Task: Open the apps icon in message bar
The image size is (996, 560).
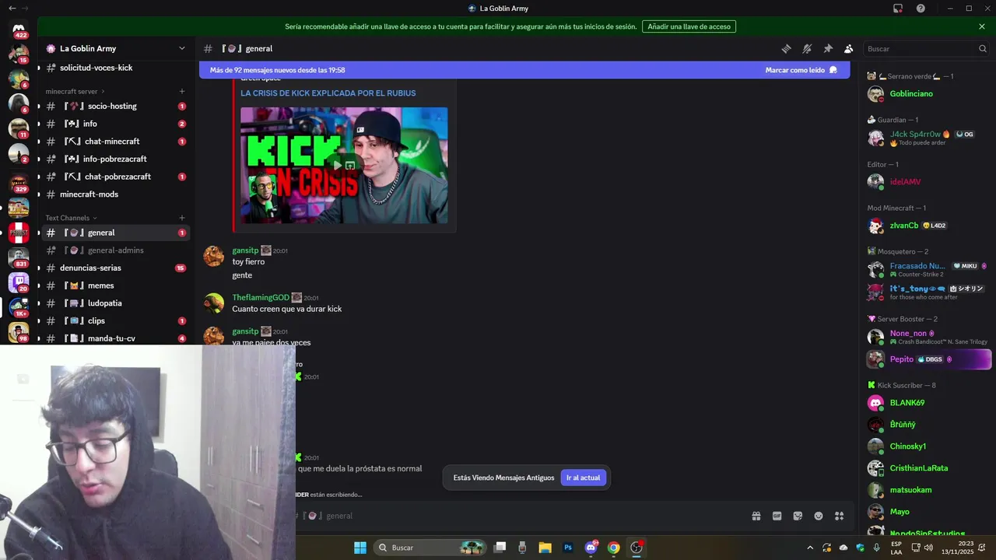Action: point(840,516)
